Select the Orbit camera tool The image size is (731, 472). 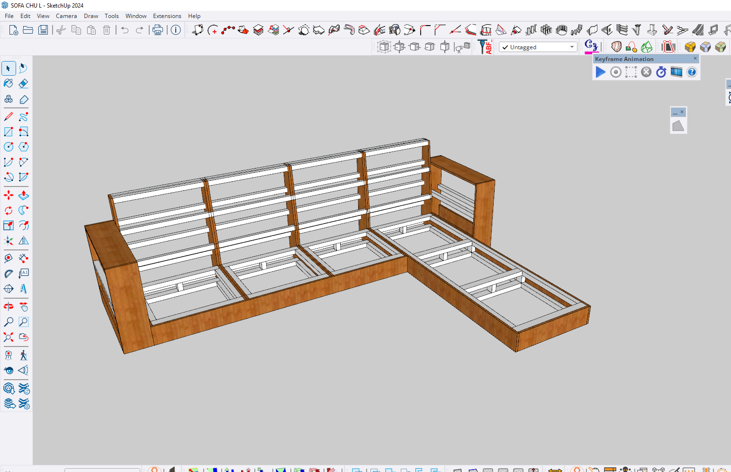click(9, 307)
